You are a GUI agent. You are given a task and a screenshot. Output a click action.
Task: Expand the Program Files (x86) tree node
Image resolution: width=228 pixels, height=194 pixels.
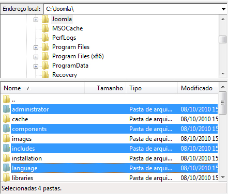point(36,57)
